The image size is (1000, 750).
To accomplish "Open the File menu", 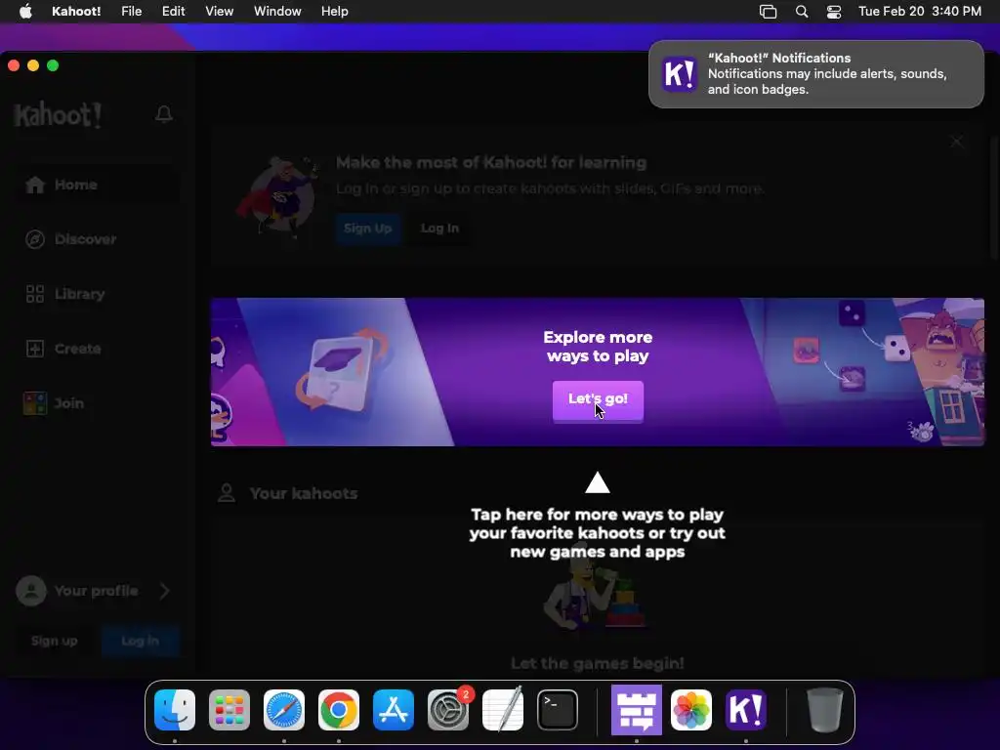I will (x=132, y=12).
